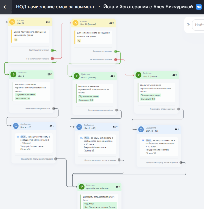Click the Найти search field
This screenshot has width=204, height=209.
pyautogui.click(x=198, y=25)
